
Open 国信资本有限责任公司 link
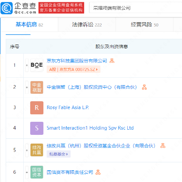[x=70, y=172]
